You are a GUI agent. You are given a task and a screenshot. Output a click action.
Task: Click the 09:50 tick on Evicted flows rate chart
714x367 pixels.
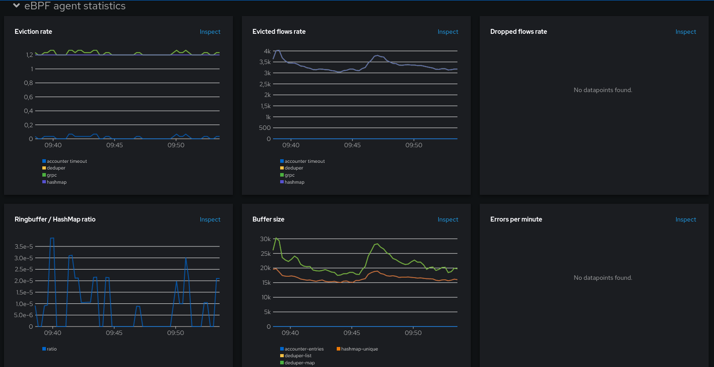point(414,145)
